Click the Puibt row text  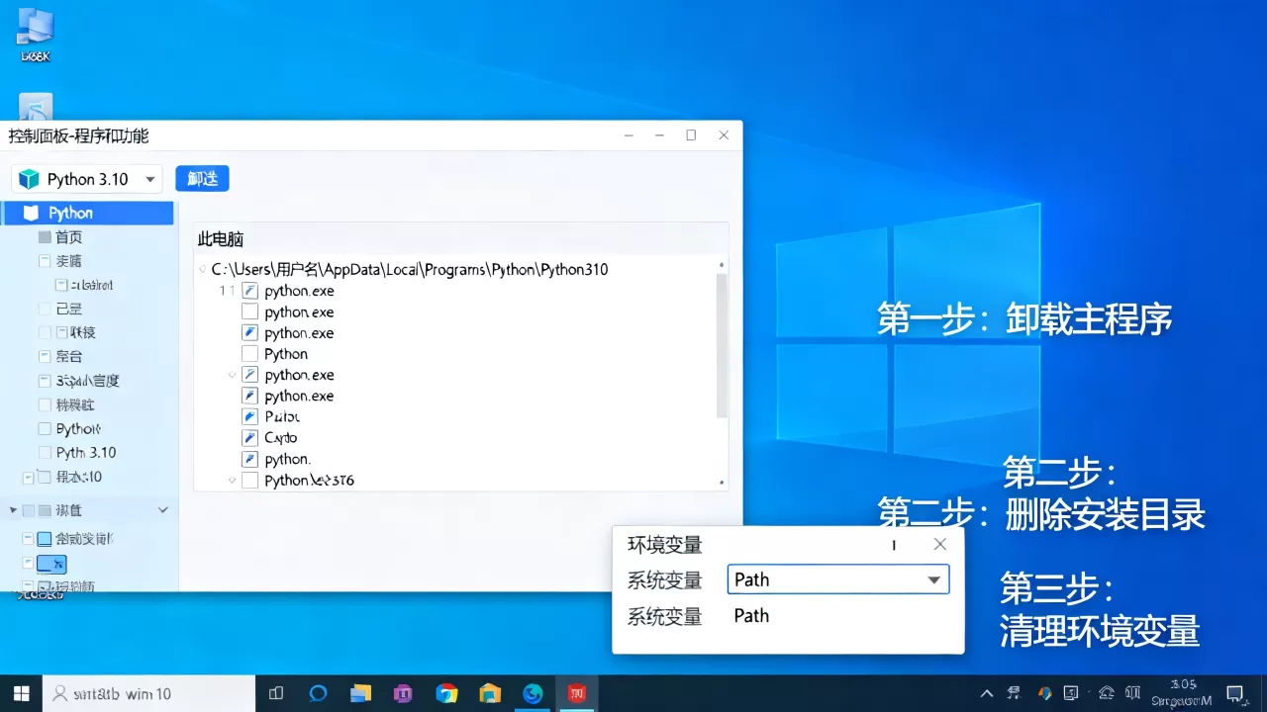tap(282, 416)
